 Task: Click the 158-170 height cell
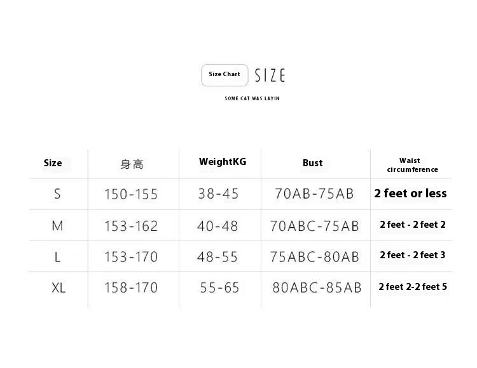pyautogui.click(x=131, y=287)
